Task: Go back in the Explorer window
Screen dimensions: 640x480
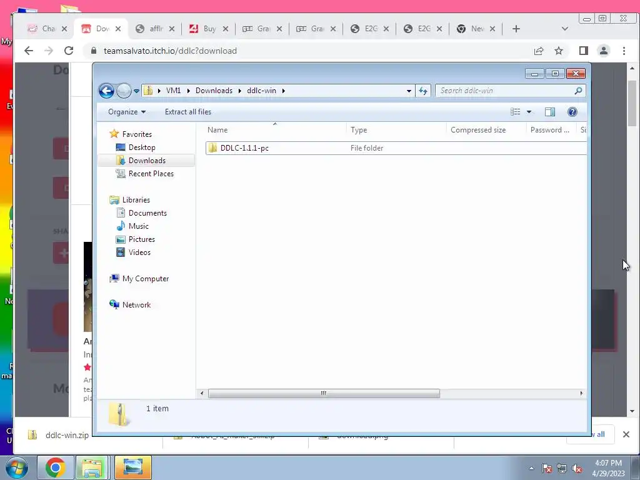Action: (x=106, y=91)
